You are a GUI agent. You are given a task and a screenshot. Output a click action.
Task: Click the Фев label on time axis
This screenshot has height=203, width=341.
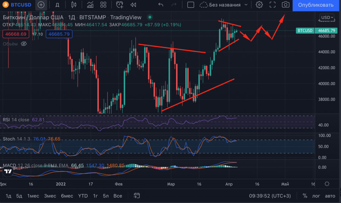click(x=119, y=184)
